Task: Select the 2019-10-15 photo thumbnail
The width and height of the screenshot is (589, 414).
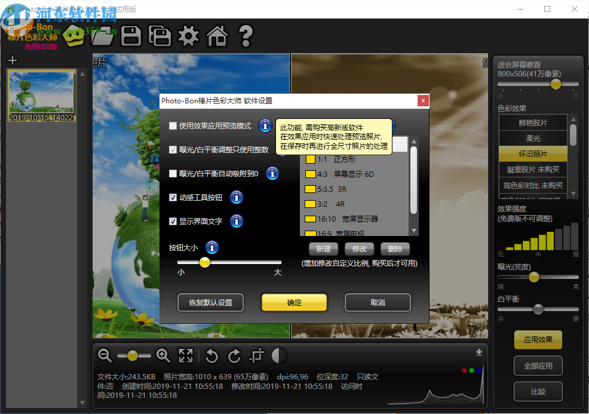Action: click(x=41, y=96)
